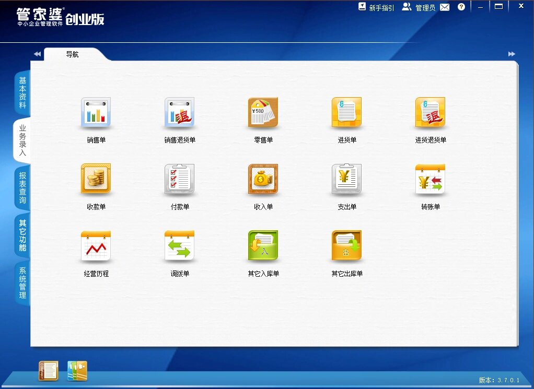Click the 管理员 user button
This screenshot has width=534, height=389.
[419, 7]
